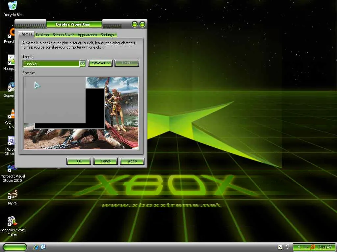Image resolution: width=337 pixels, height=252 pixels.
Task: Switch to the Desktop tab
Action: 42,35
